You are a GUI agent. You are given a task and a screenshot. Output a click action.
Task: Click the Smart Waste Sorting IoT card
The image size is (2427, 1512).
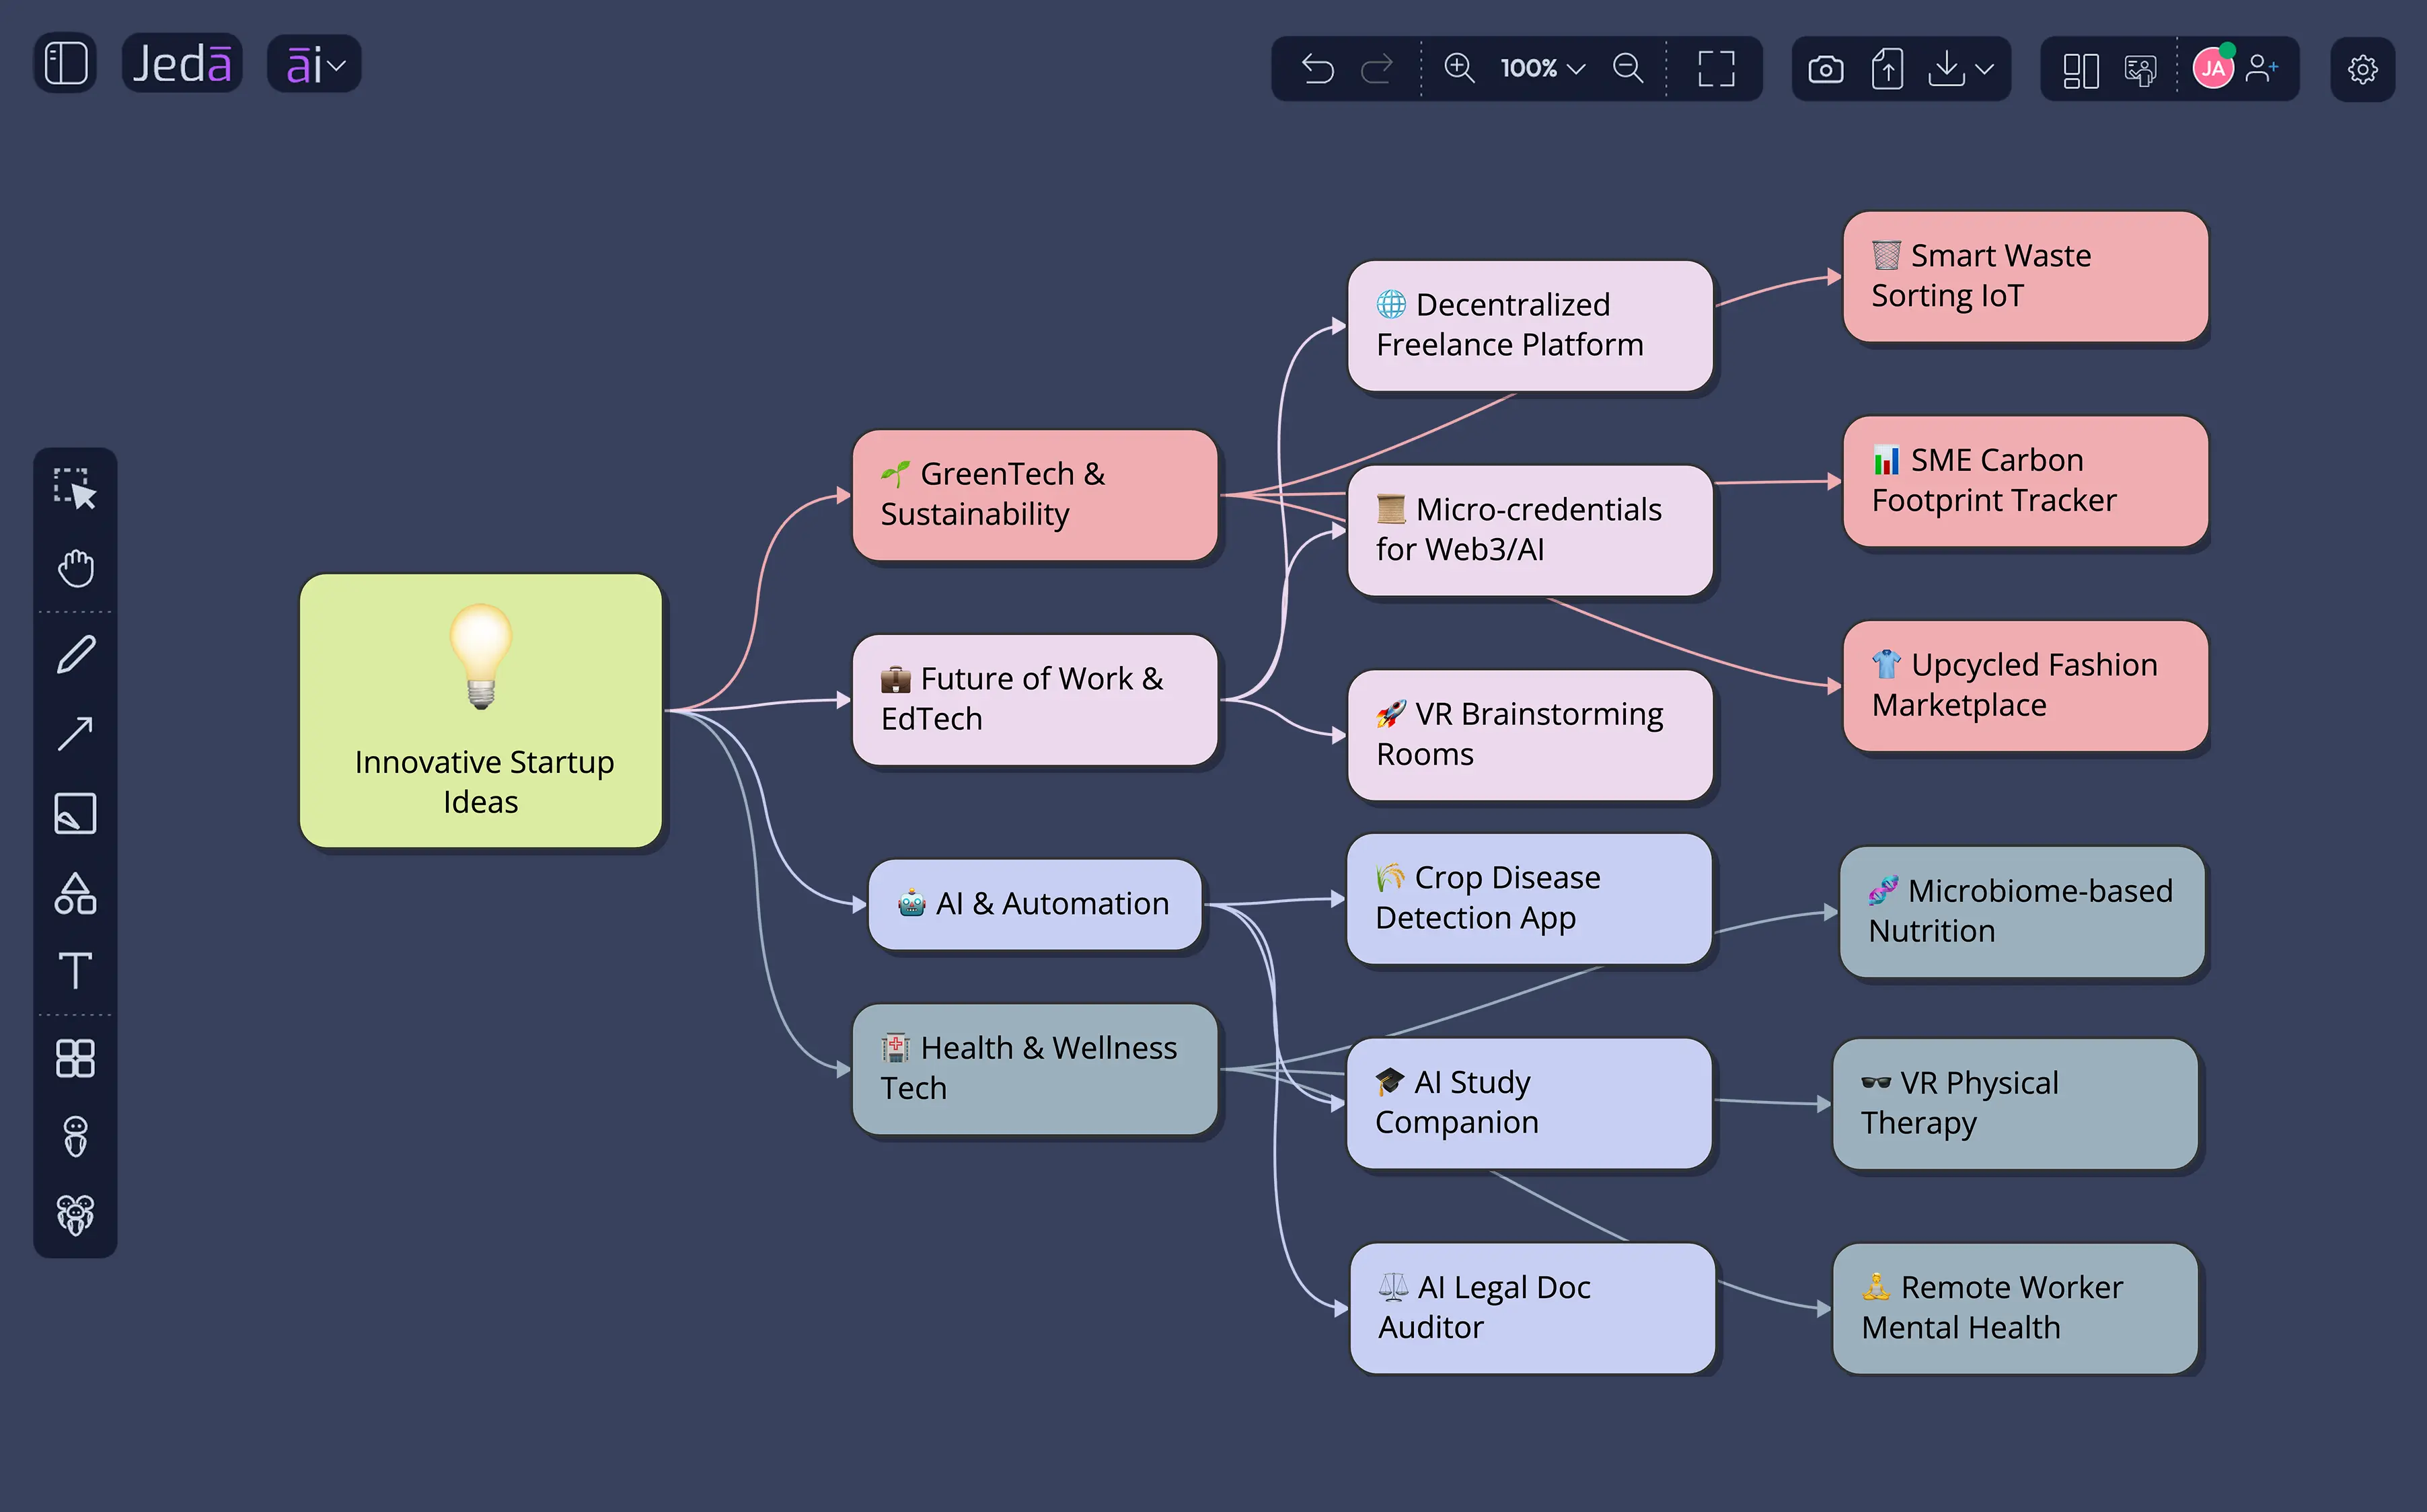click(x=2026, y=277)
